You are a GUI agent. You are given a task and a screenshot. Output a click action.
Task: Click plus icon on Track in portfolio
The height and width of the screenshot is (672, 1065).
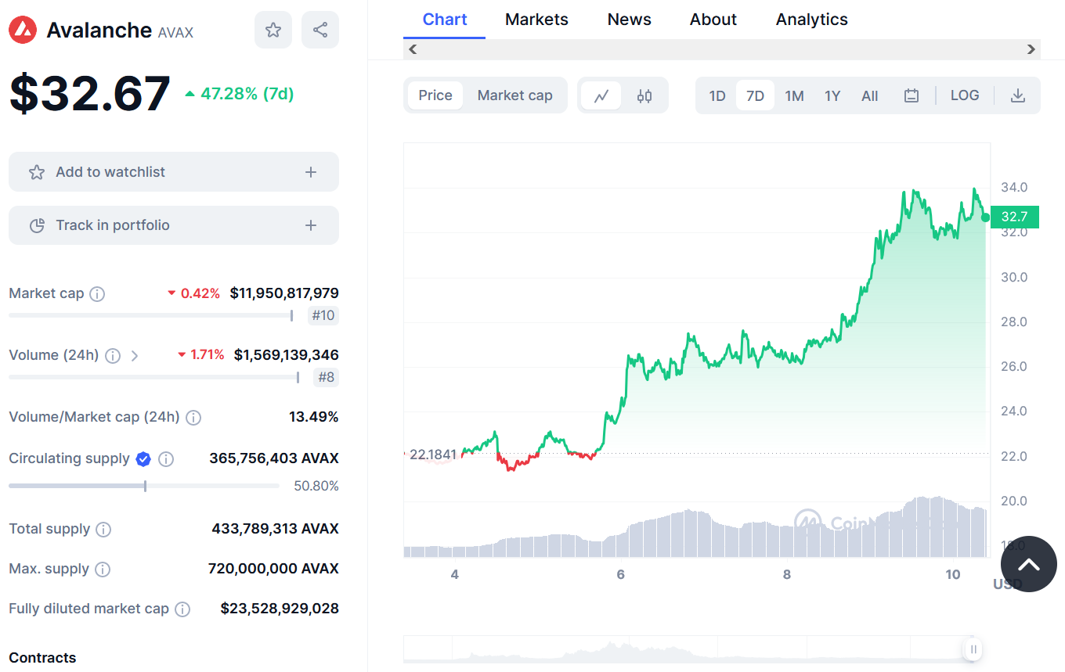coord(311,225)
